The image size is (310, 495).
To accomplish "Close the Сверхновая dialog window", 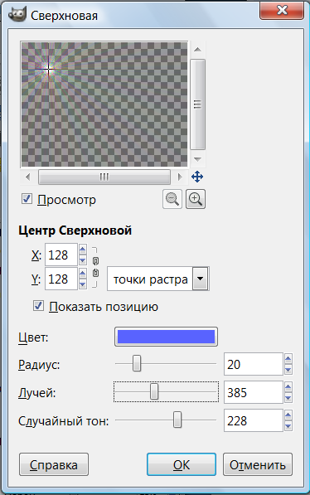I will [x=282, y=11].
